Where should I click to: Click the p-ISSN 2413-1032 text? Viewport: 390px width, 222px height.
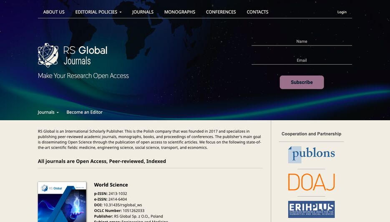pos(111,193)
